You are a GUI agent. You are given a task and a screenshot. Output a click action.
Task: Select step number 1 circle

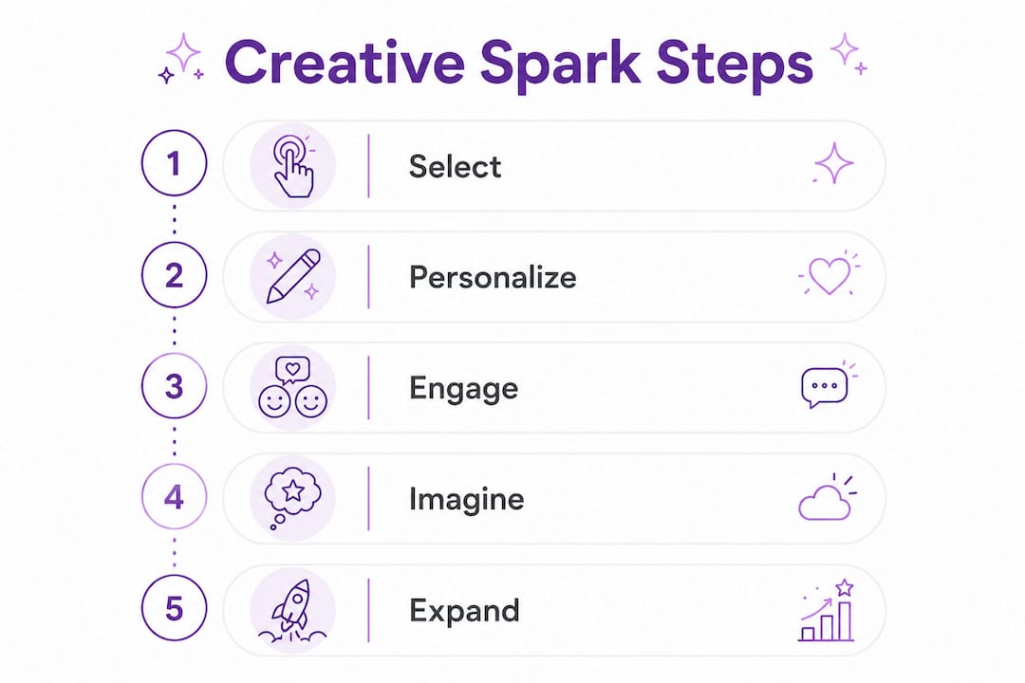(x=174, y=163)
